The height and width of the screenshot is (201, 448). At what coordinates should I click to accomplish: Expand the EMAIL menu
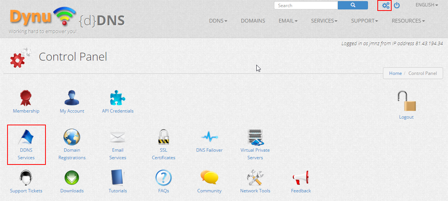pyautogui.click(x=288, y=21)
